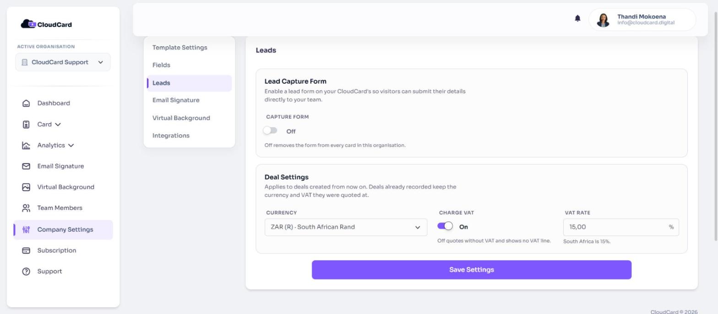Click the Dashboard home icon

pyautogui.click(x=26, y=103)
